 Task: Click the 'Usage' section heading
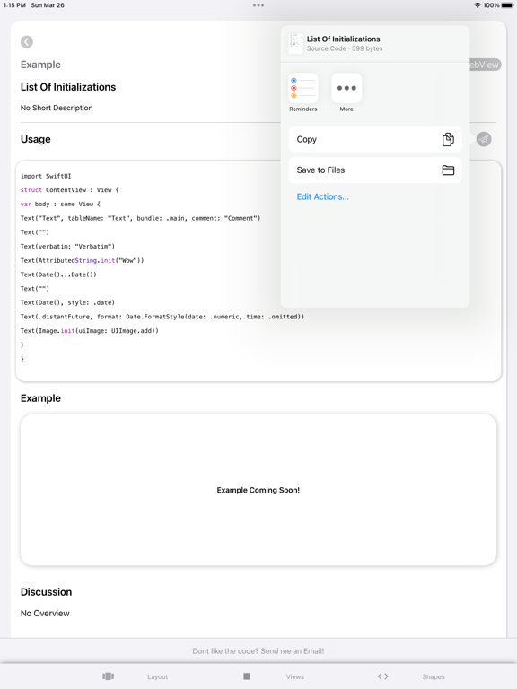point(36,139)
